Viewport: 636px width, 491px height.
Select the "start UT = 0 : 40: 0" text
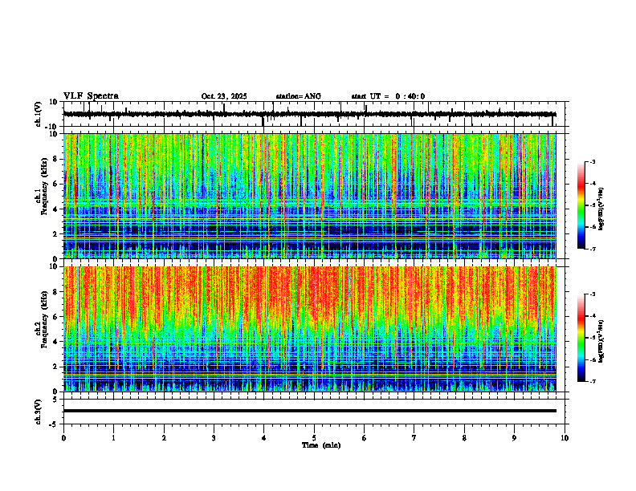[388, 96]
